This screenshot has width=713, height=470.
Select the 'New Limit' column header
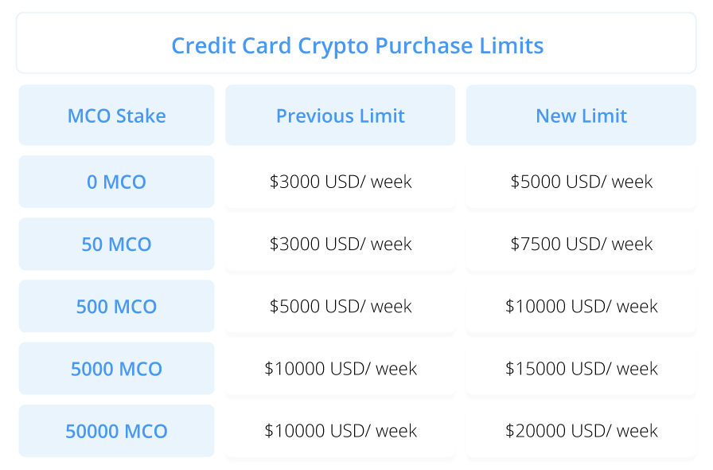(581, 116)
